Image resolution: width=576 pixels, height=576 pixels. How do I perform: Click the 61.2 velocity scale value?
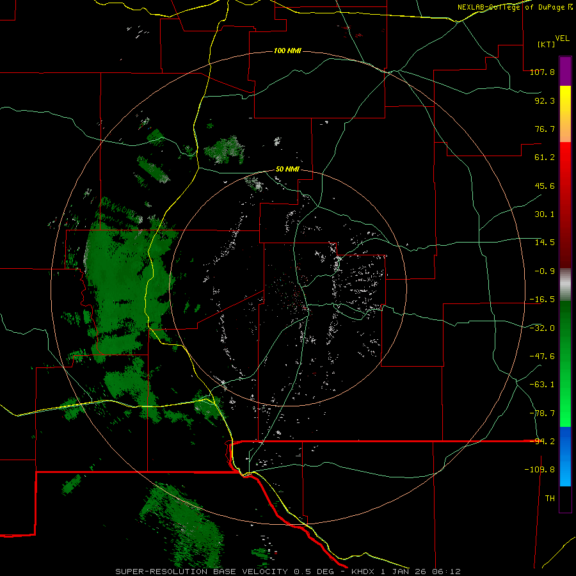(545, 157)
